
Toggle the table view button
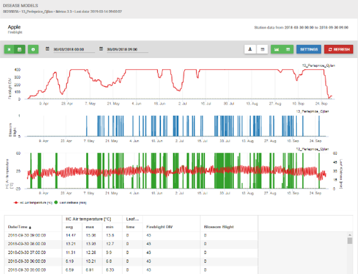tap(288, 49)
